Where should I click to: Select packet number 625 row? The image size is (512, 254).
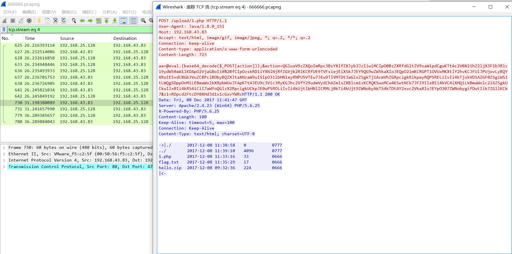click(x=77, y=45)
